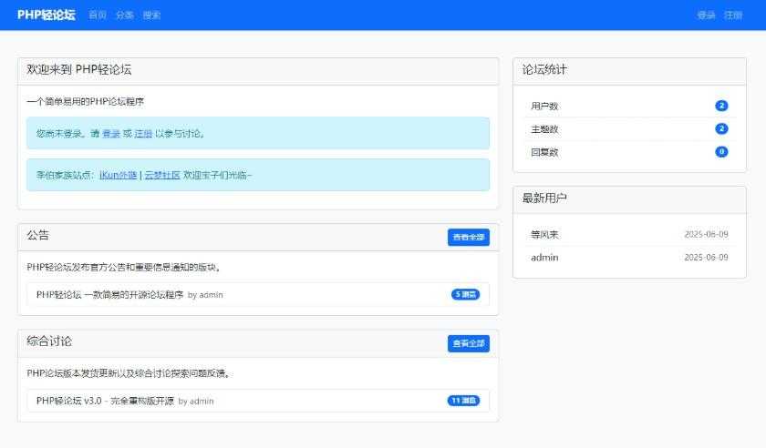Open 首页 in the navbar
This screenshot has width=766, height=448.
pos(98,15)
